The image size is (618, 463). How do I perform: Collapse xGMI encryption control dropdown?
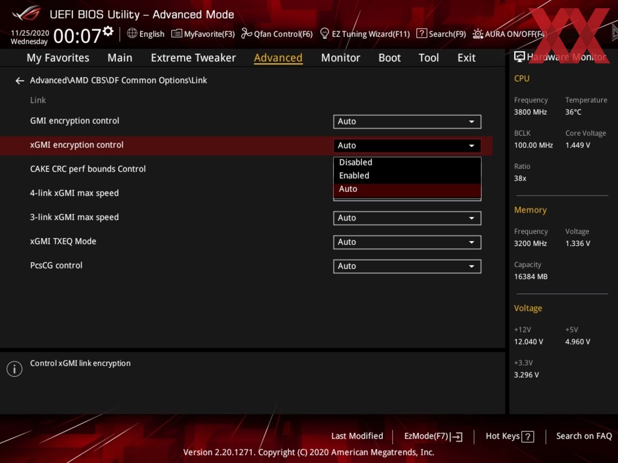click(407, 146)
